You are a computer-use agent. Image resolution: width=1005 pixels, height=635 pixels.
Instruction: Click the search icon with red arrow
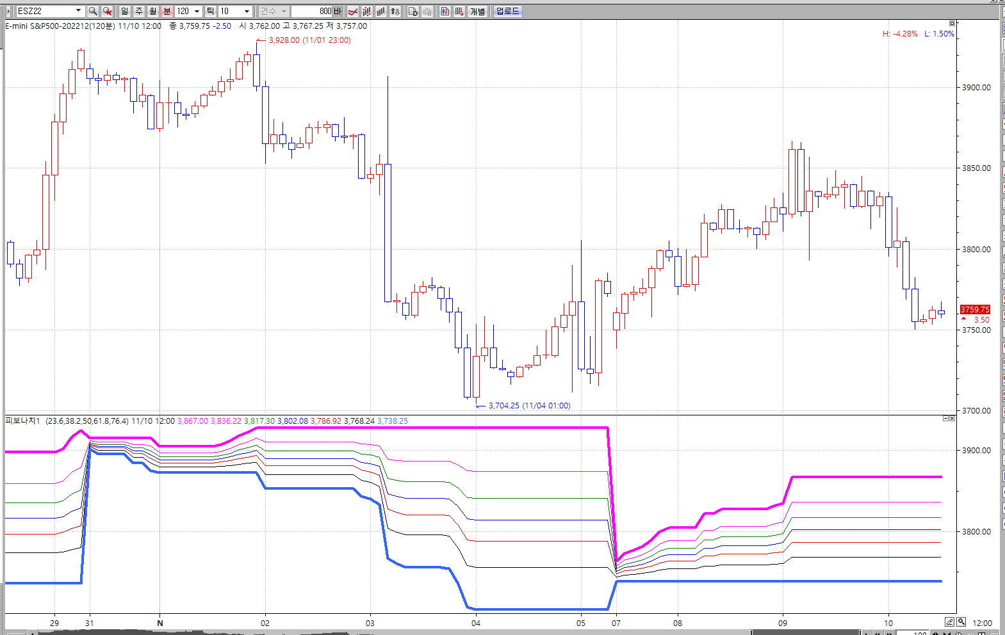point(107,12)
